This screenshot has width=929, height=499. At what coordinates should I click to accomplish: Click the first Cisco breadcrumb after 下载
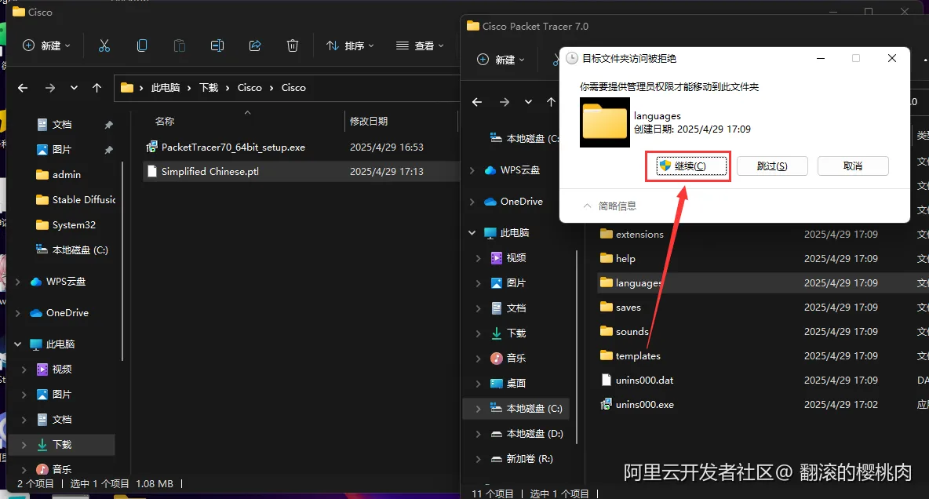(x=250, y=88)
